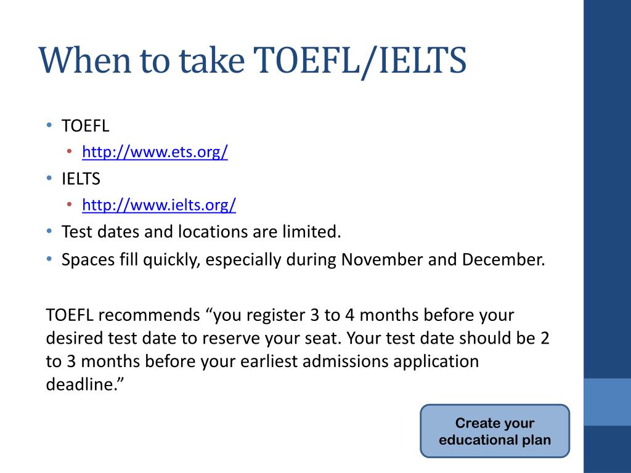Click the TOEFL recommends quote paragraph
Image resolution: width=631 pixels, height=473 pixels.
298,350
